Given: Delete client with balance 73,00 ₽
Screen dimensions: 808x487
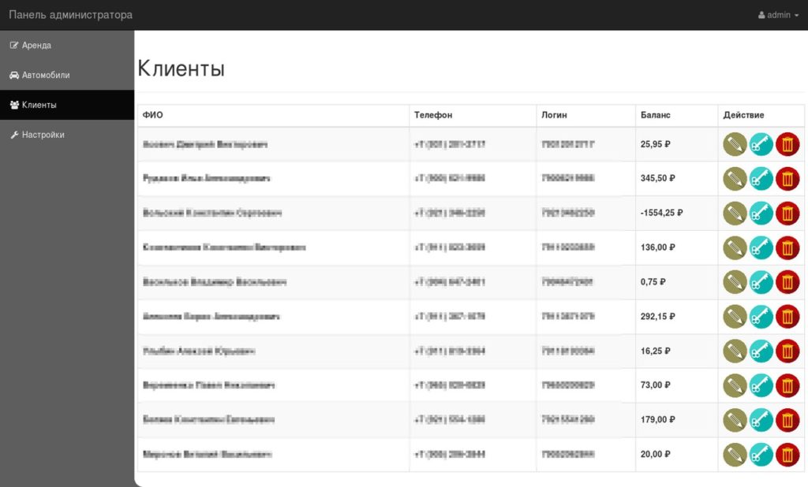Looking at the screenshot, I should click(787, 386).
